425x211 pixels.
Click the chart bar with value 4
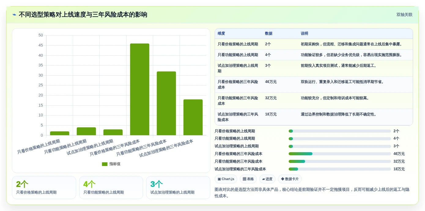tap(86, 131)
